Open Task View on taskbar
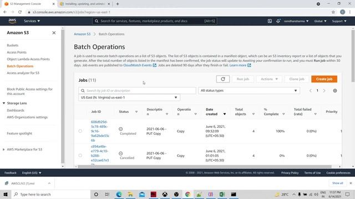 (x=107, y=194)
